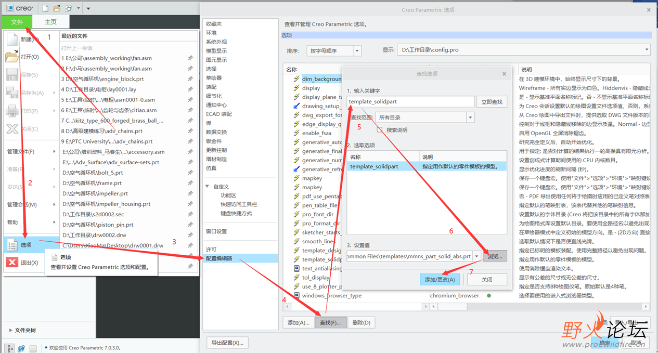Select 环境 in options sidebar
Viewport: 658px width, 353px height.
(x=211, y=33)
